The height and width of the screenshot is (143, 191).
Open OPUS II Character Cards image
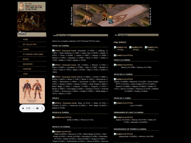pos(64,103)
